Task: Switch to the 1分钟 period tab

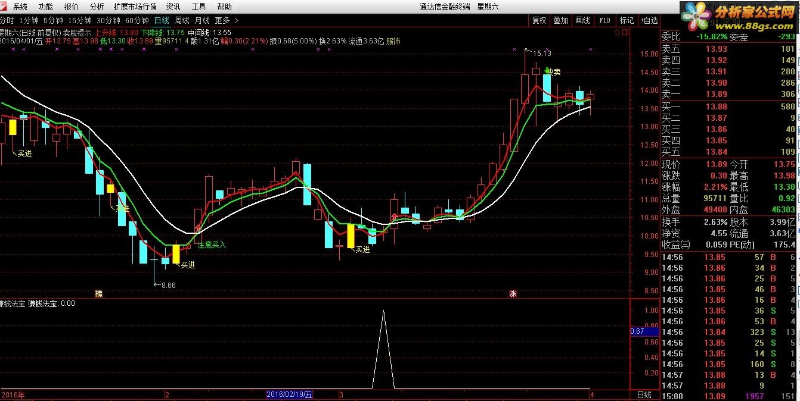Action: click(29, 20)
